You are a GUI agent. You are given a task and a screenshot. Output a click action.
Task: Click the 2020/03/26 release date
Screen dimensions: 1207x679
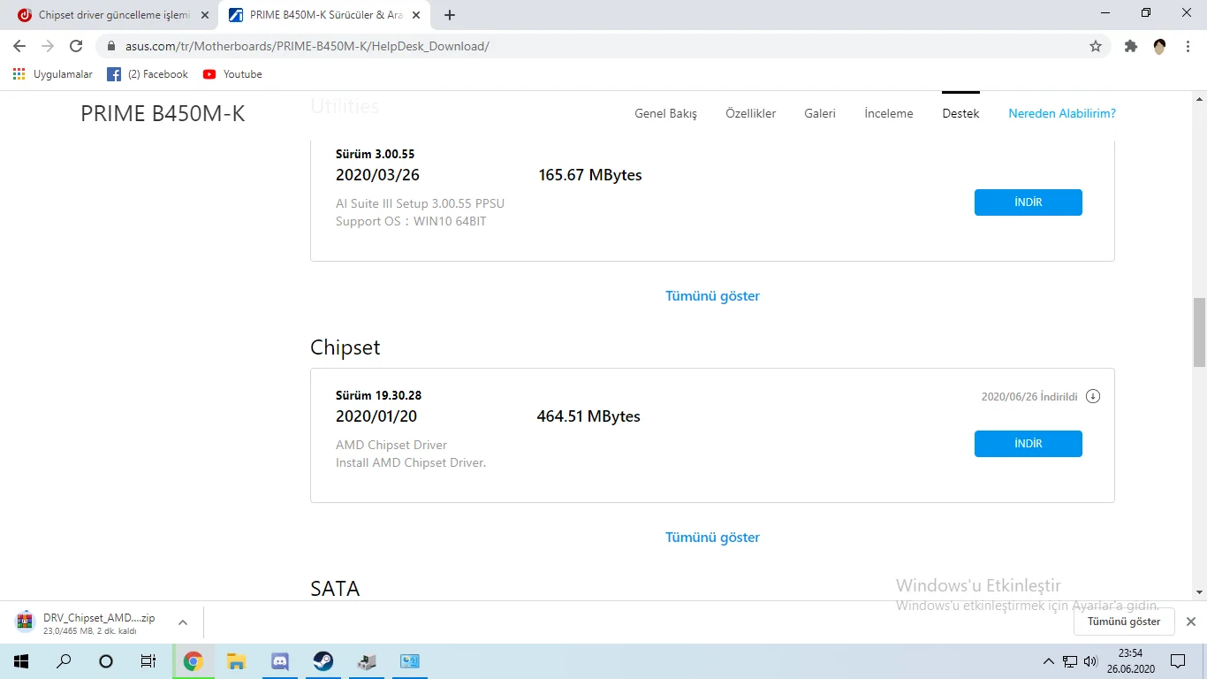click(x=376, y=175)
